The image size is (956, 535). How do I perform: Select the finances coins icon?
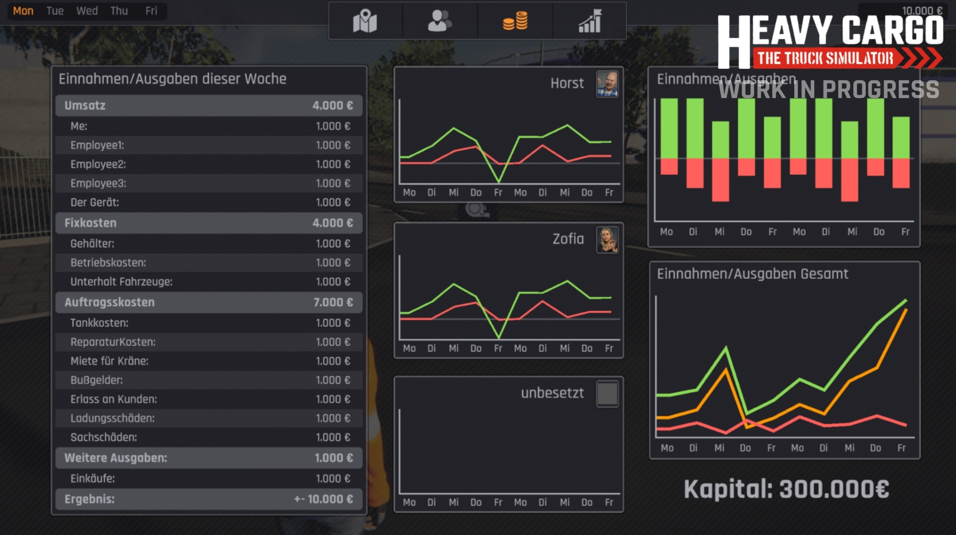[515, 21]
